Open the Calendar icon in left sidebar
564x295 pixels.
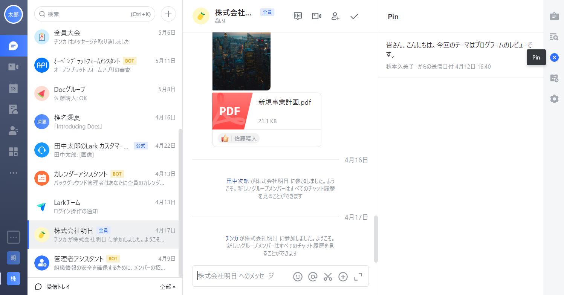[x=14, y=88]
